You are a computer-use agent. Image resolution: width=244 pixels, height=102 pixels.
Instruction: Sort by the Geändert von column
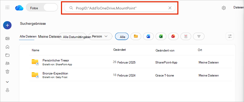pos(165,50)
